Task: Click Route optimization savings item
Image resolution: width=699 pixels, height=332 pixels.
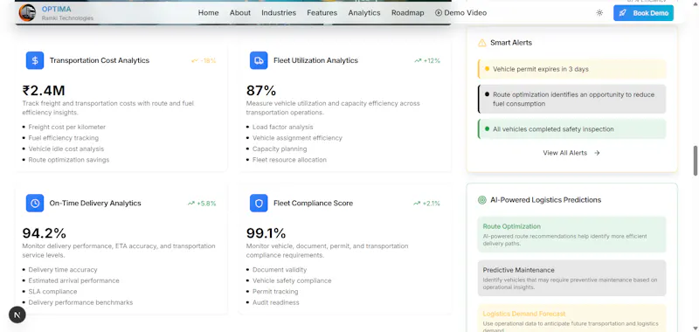Action: (x=69, y=160)
